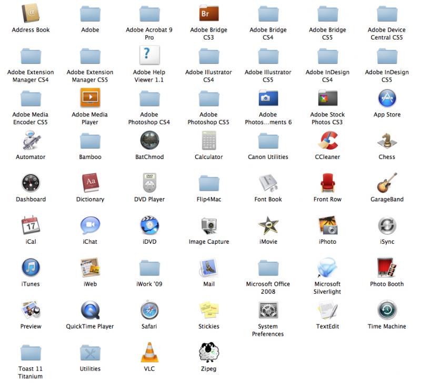Open the iMovie star icon
The width and height of the screenshot is (421, 387).
coord(268,225)
